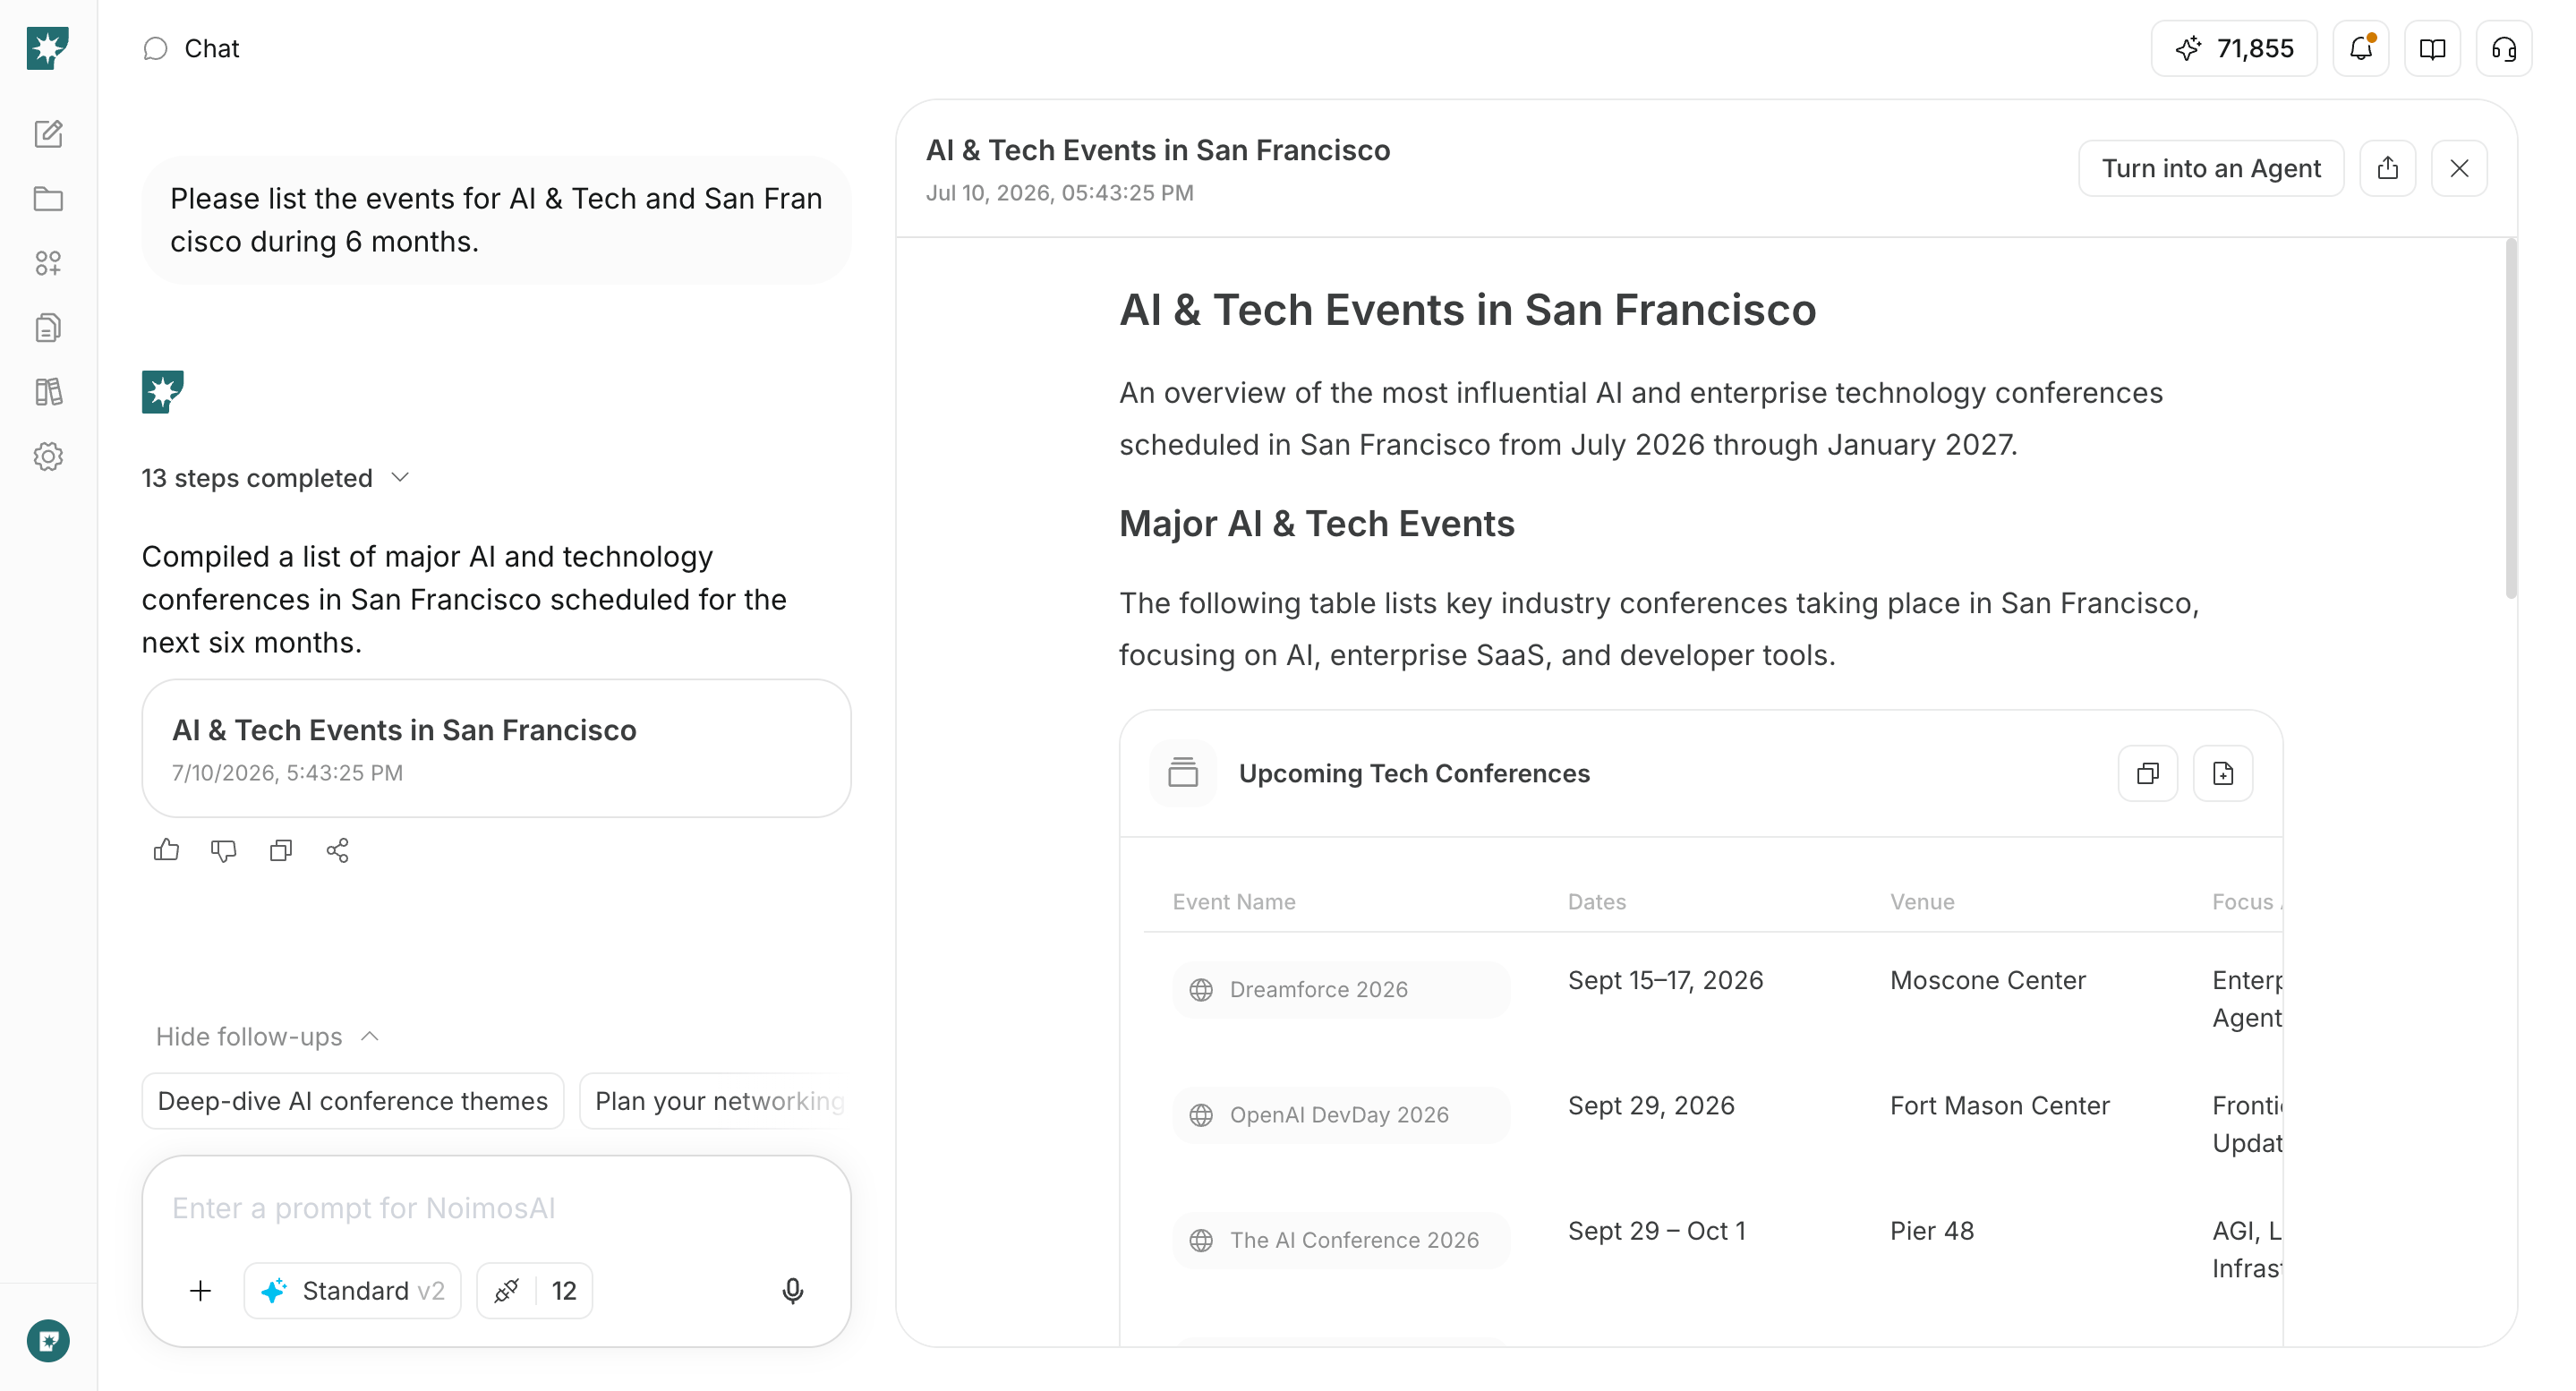Click the report panel scrollbar
2576x1391 pixels.
[2511, 419]
